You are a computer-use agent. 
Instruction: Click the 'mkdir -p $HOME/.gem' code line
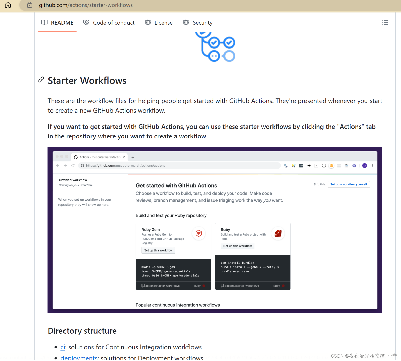pyautogui.click(x=158, y=267)
